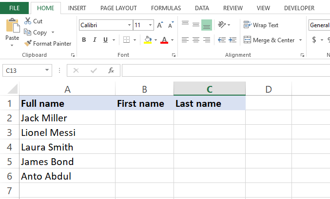Select row 4 header
Viewport: 330px width, 199px height.
click(x=9, y=147)
